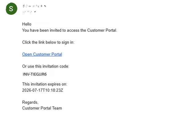Click the word 'Team' in the signature
This screenshot has width=172, height=120.
tap(57, 108)
